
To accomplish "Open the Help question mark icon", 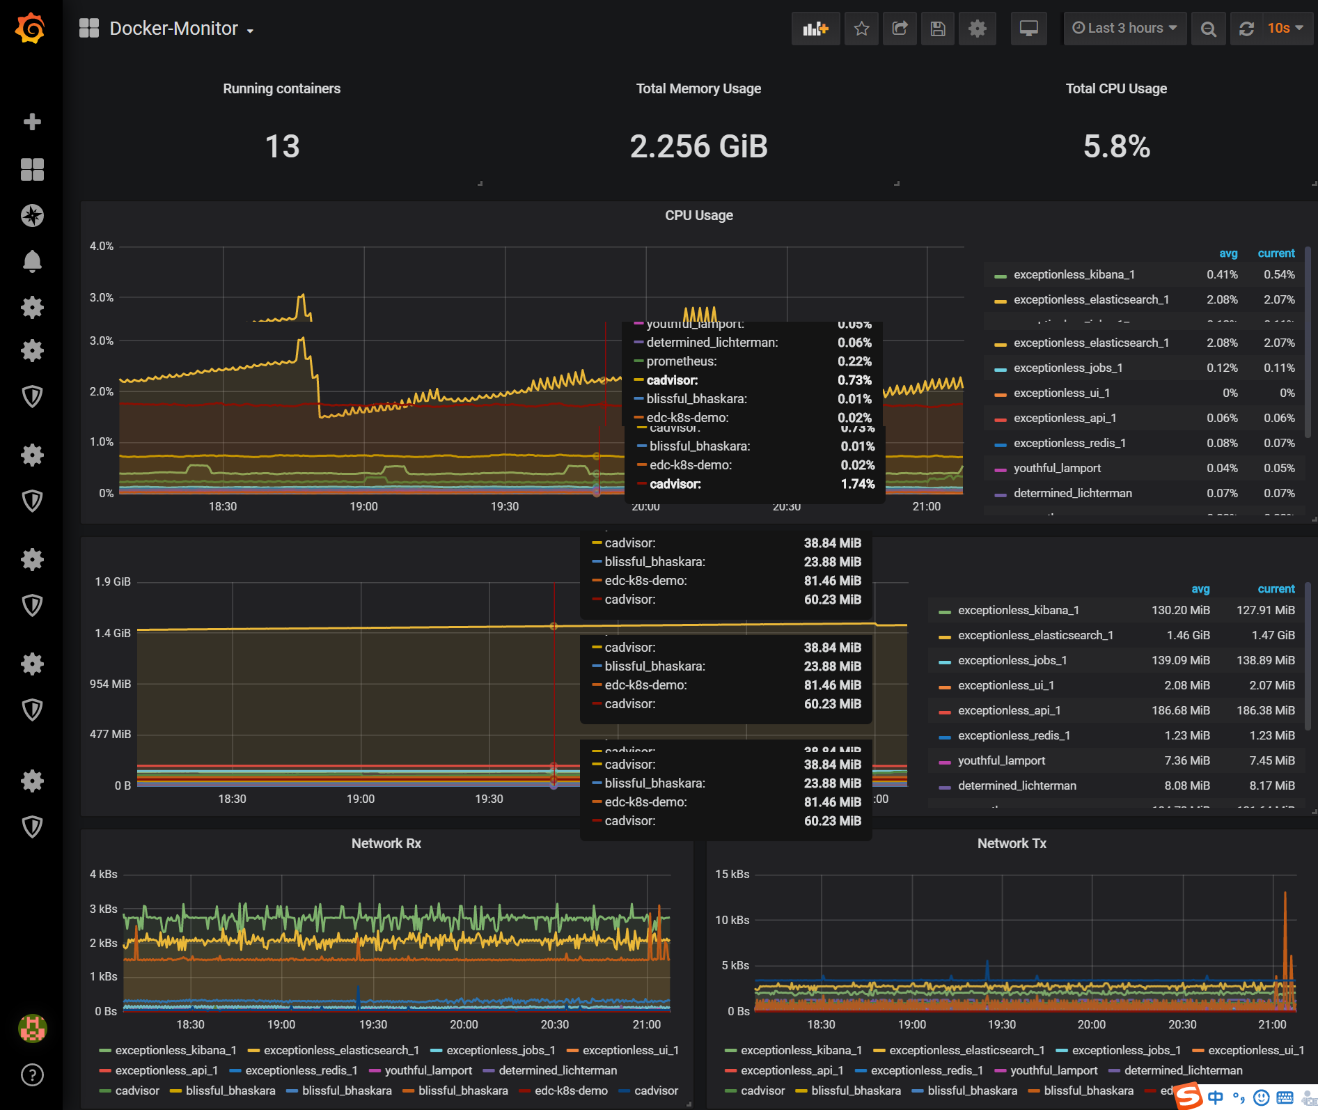I will [x=32, y=1075].
